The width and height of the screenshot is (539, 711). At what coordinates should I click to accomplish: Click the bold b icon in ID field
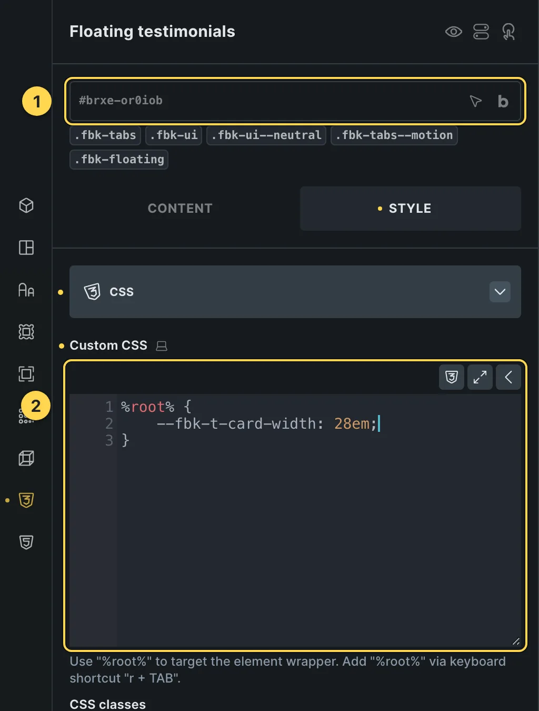(503, 101)
